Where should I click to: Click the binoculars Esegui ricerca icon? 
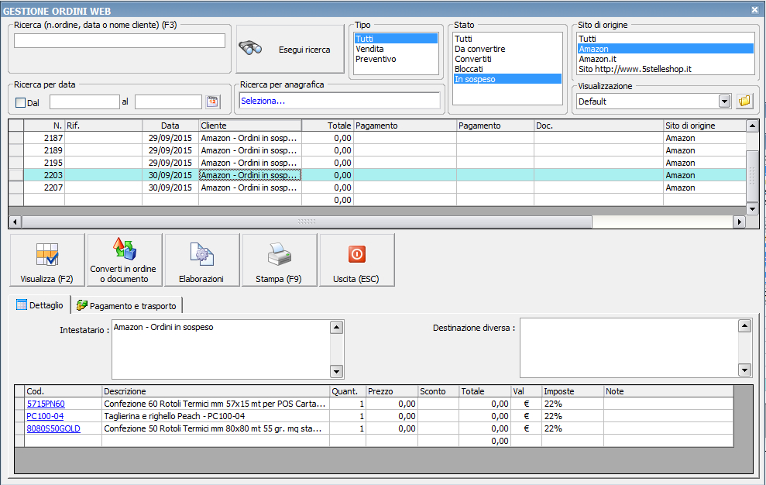tap(251, 48)
